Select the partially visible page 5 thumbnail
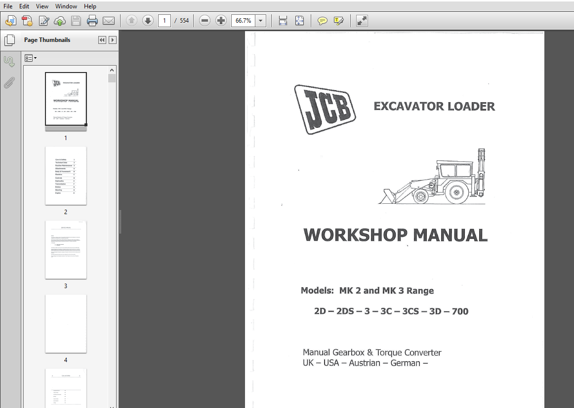Screen dimensions: 574x408 click(66, 388)
